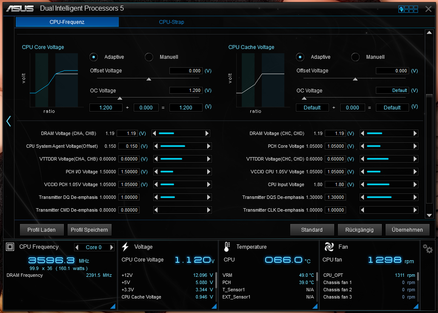Click the CPU System Agent Voltage slider bar
The height and width of the screenshot is (313, 438).
183,146
